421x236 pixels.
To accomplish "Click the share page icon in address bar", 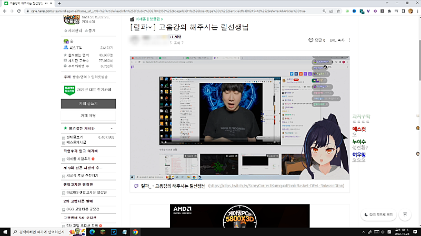I will pyautogui.click(x=331, y=11).
